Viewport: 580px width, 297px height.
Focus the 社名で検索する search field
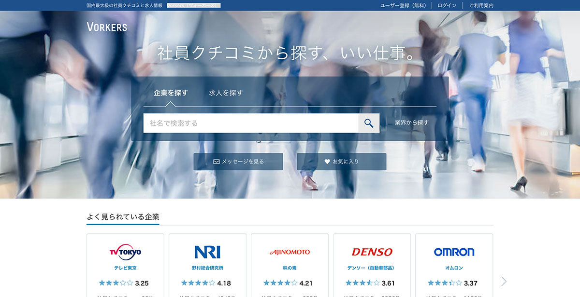pyautogui.click(x=251, y=123)
